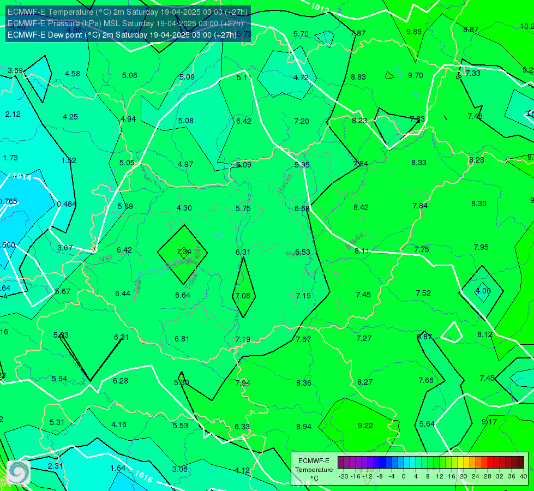Click the 5.08 dew point value
534x491 pixels.
pos(185,121)
